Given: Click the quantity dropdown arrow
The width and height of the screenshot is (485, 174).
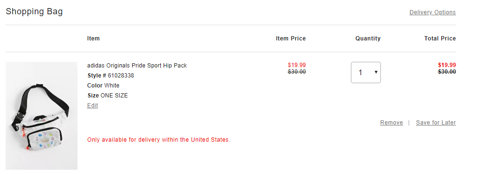Looking at the screenshot, I should coord(376,72).
